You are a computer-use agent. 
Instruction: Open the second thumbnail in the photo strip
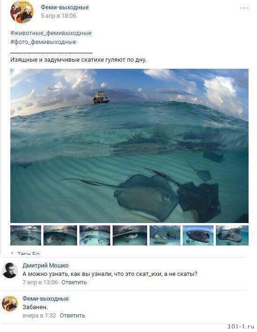(60, 236)
